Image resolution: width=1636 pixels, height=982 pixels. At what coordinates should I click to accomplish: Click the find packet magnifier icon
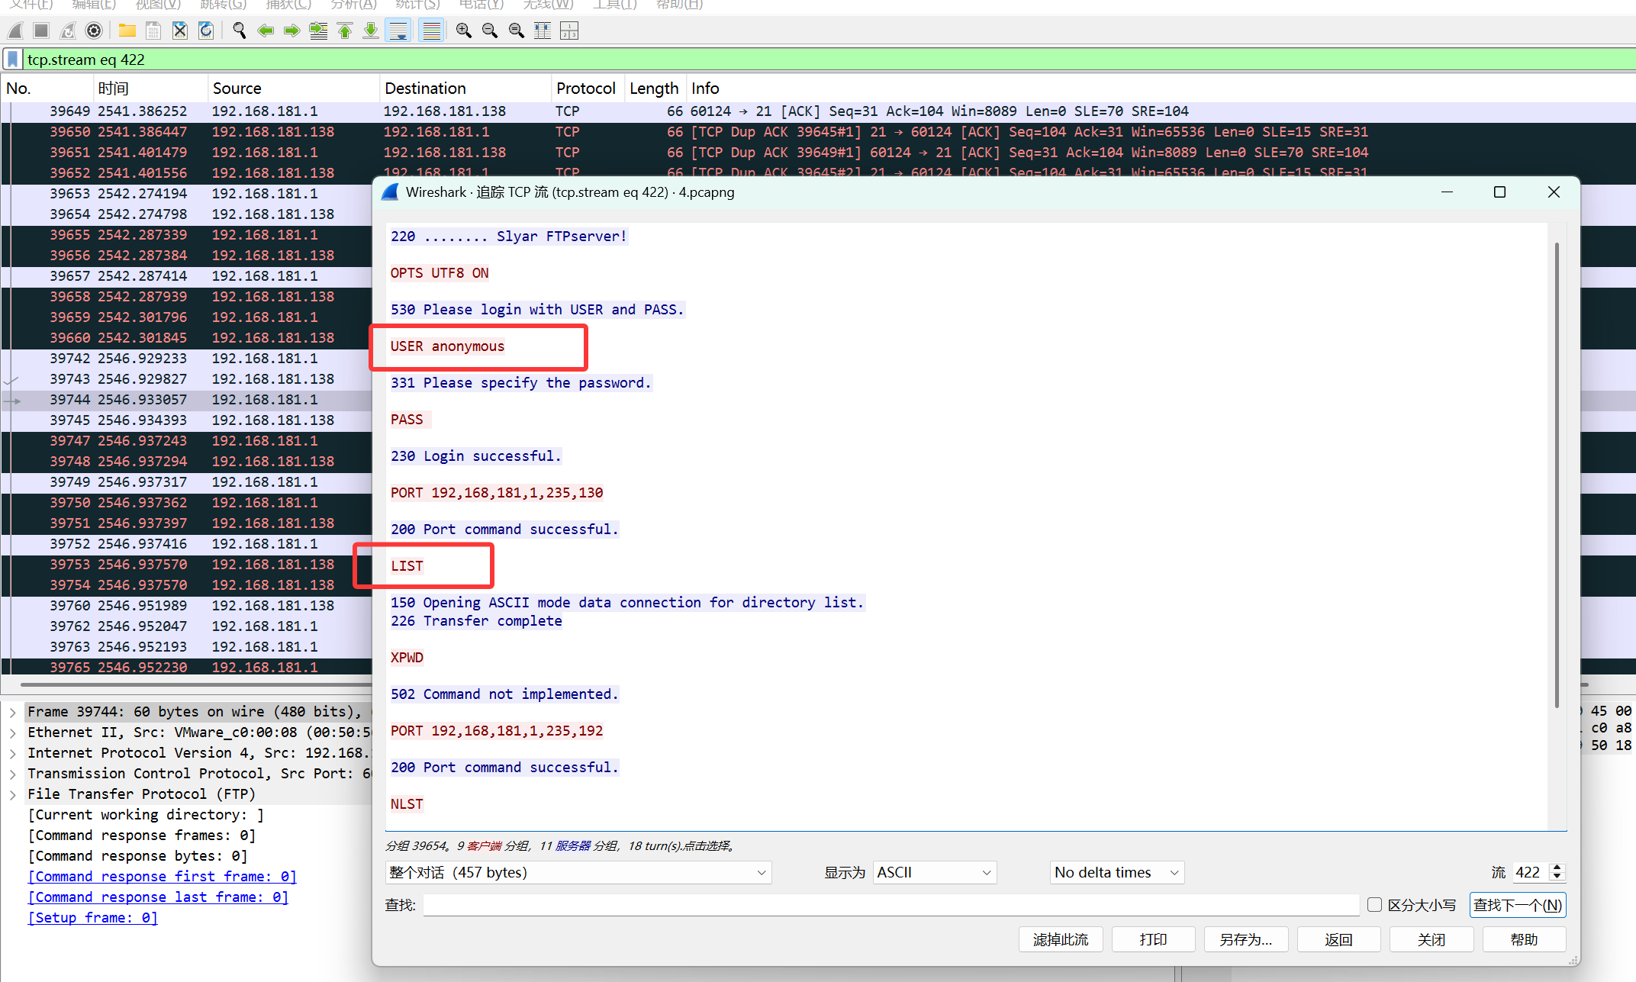[240, 31]
